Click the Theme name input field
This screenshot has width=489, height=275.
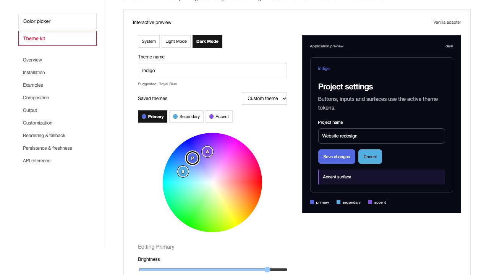[x=212, y=71]
